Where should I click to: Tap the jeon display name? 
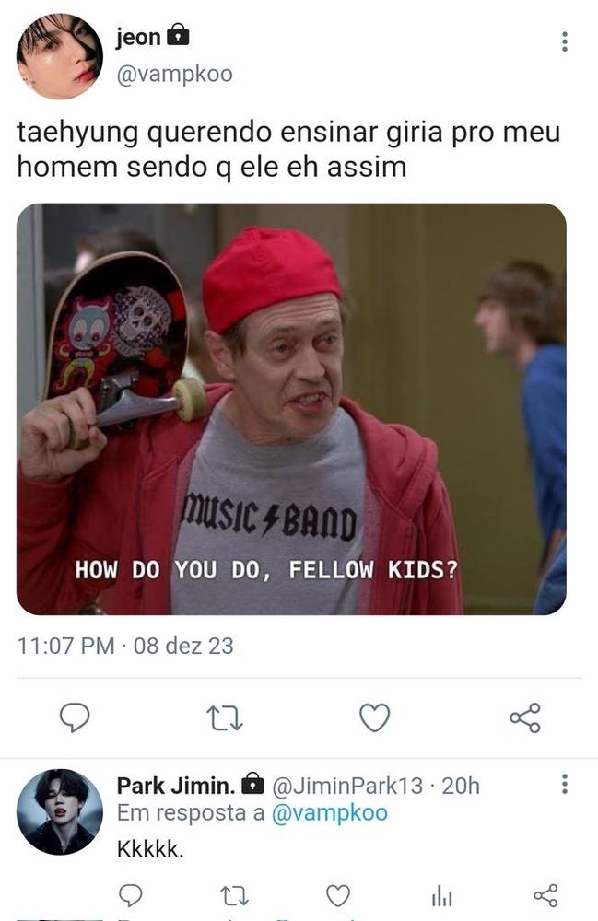point(138,37)
